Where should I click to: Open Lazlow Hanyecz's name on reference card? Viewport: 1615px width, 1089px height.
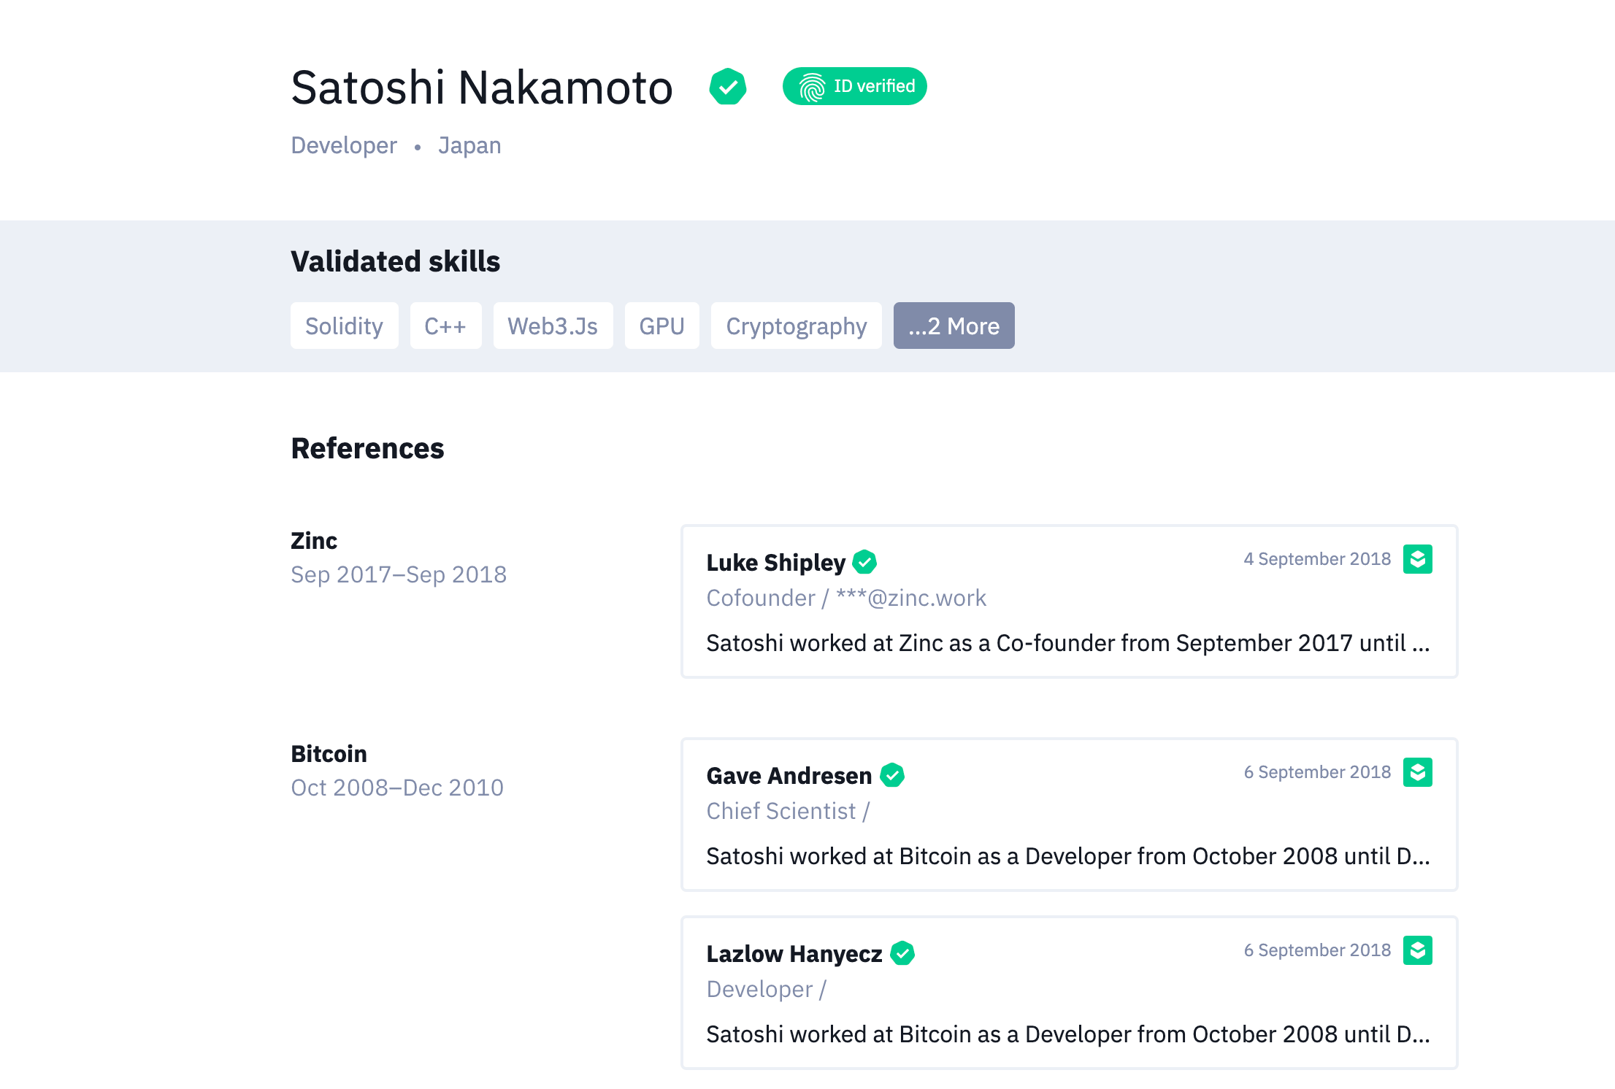pyautogui.click(x=794, y=954)
